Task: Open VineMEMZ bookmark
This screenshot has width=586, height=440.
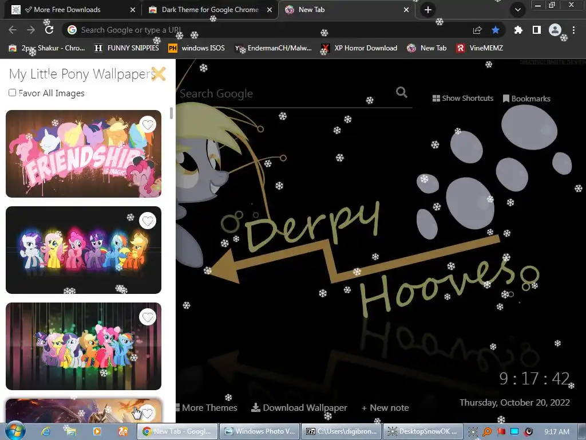Action: point(480,48)
